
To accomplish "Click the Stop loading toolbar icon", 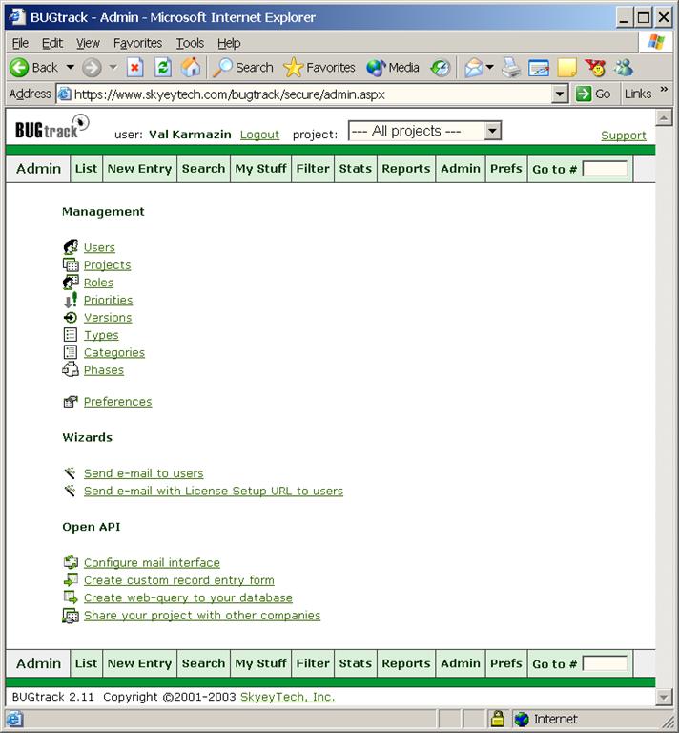I will click(x=135, y=68).
